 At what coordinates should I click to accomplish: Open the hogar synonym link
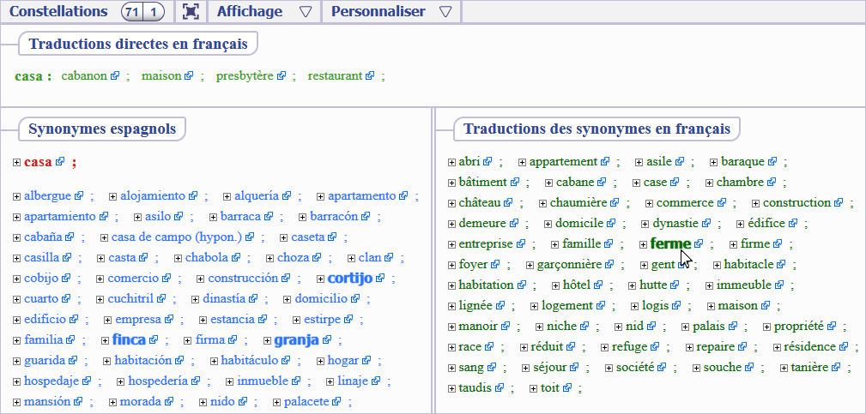click(x=342, y=361)
